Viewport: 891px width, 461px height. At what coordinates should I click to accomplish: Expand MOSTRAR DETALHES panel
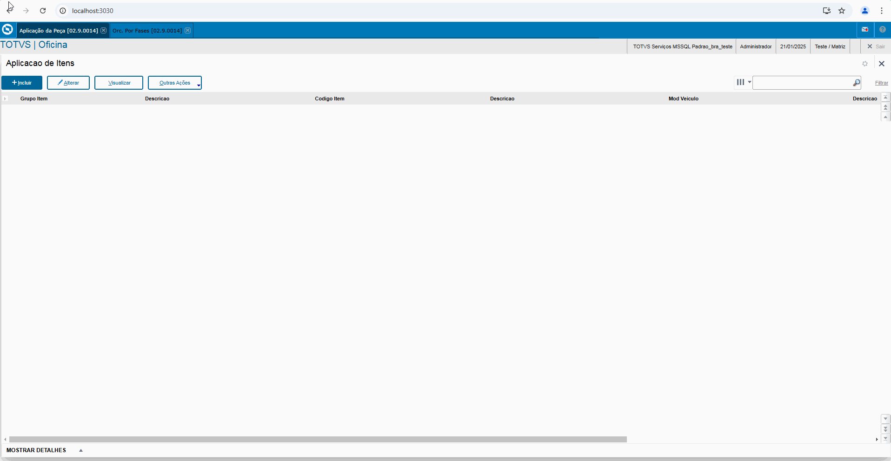point(44,450)
